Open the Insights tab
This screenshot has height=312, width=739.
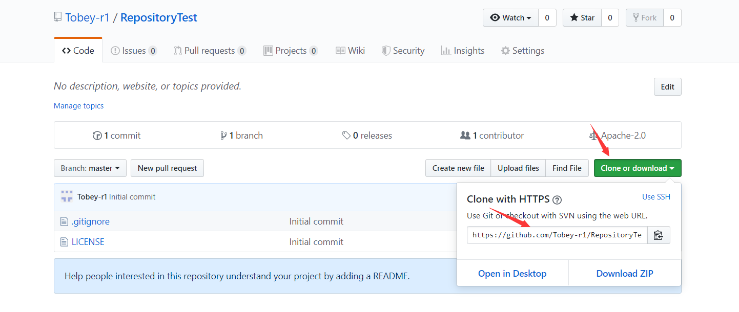(x=462, y=51)
